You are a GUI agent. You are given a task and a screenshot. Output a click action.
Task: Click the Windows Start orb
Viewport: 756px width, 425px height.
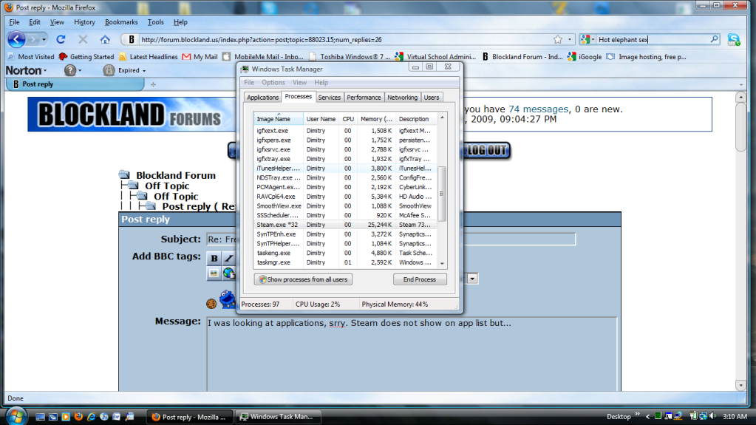point(16,415)
